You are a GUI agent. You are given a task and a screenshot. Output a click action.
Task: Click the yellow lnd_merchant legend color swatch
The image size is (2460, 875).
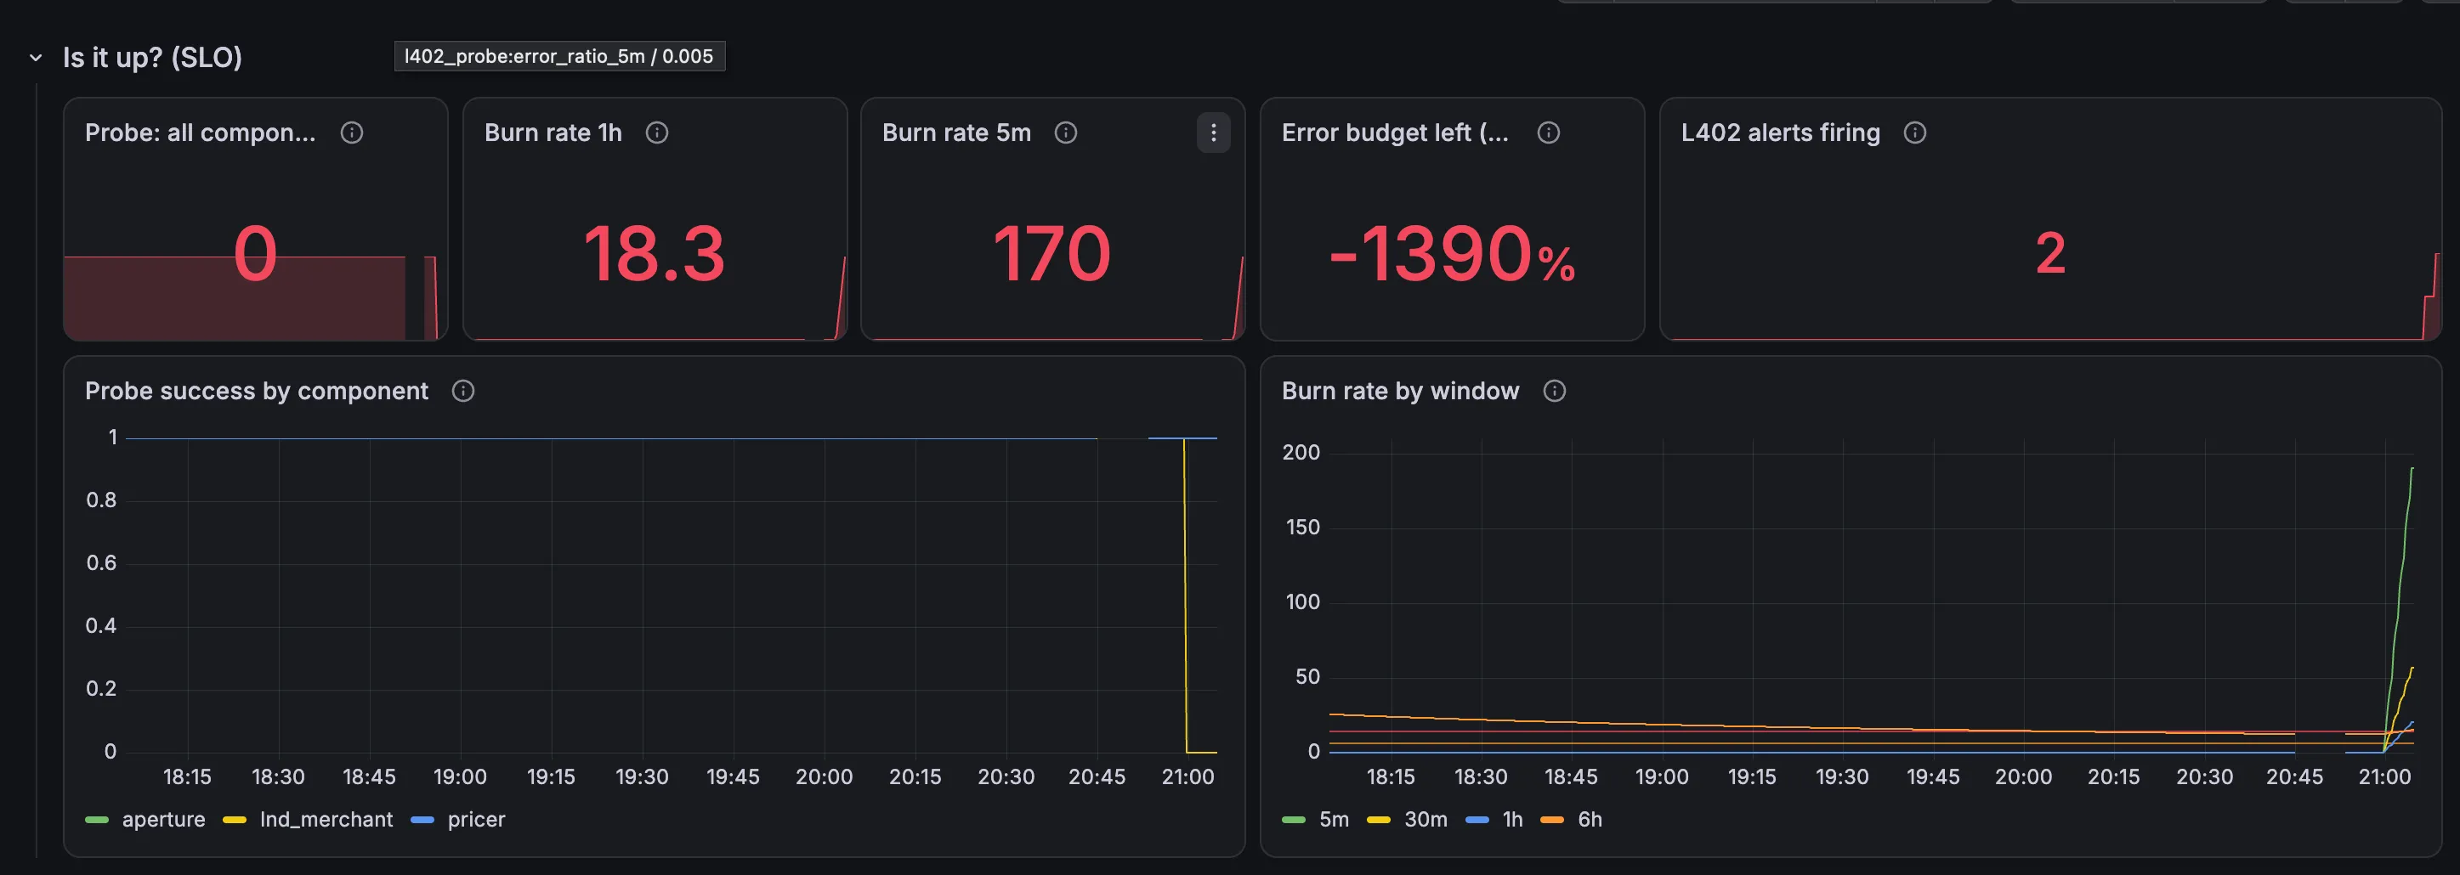[x=234, y=820]
